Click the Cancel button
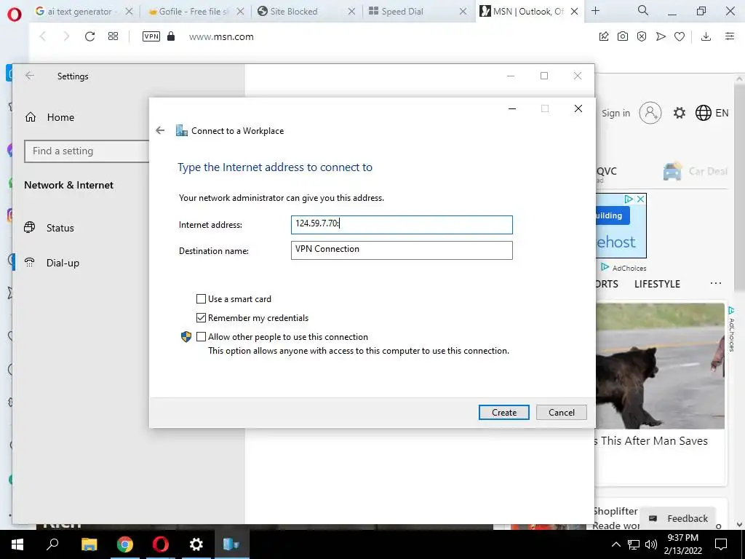This screenshot has height=559, width=745. [x=562, y=413]
